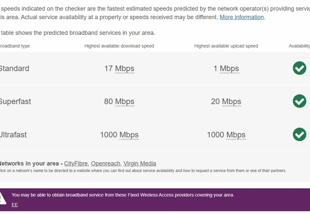Open the EE fixed wireless provider link
This screenshot has height=214, width=310.
click(x=14, y=205)
